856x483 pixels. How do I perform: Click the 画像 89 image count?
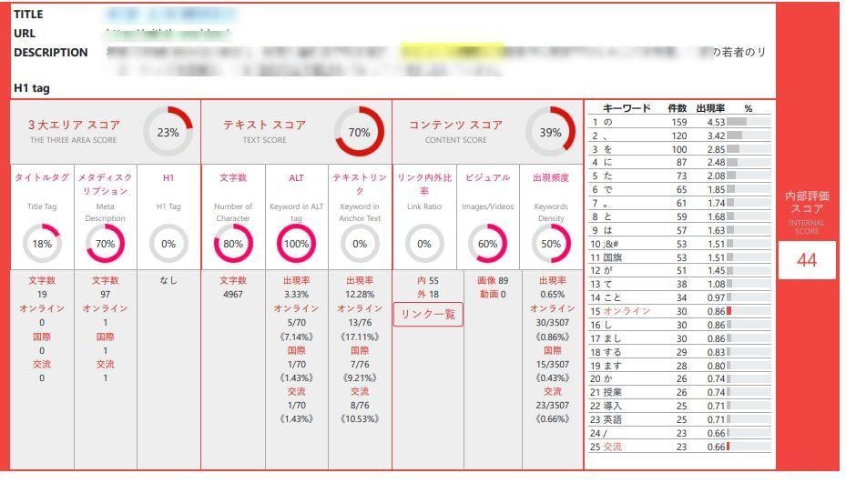click(x=493, y=281)
